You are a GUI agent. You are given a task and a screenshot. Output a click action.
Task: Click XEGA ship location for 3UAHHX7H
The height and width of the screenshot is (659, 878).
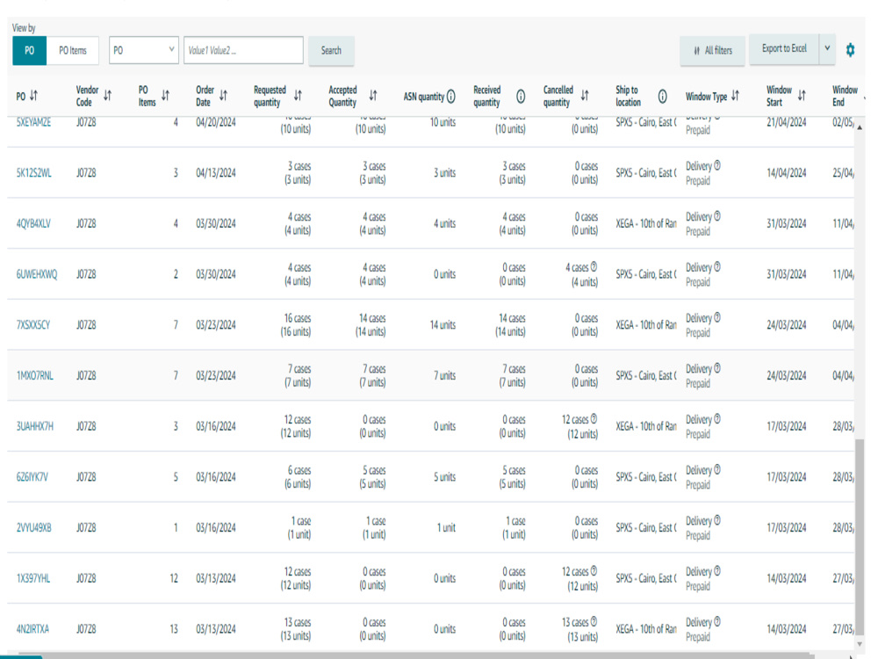click(x=645, y=426)
